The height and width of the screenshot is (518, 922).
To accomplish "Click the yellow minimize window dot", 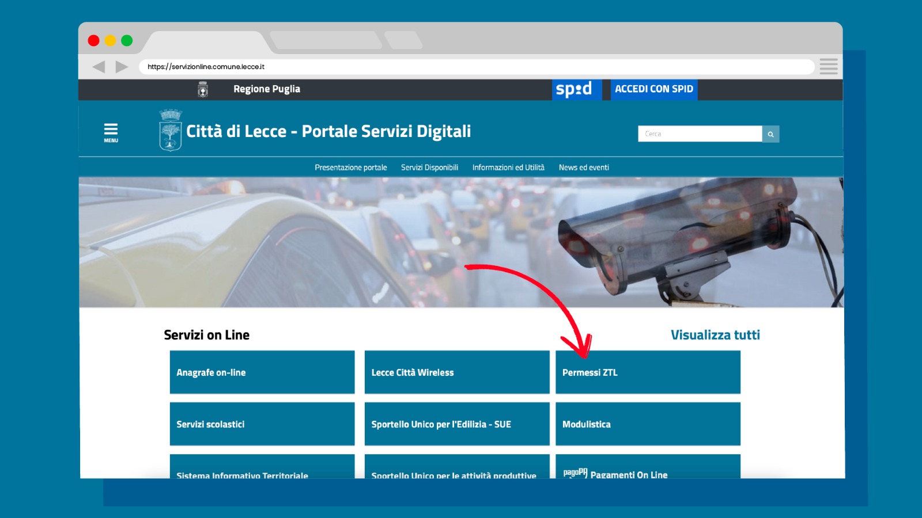I will pyautogui.click(x=111, y=40).
